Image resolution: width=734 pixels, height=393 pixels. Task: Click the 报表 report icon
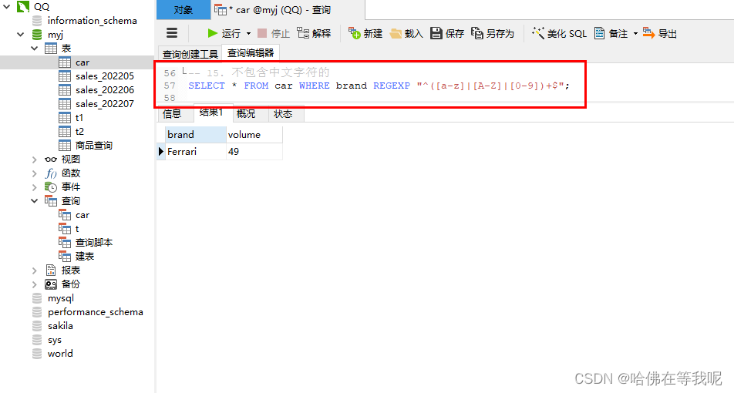point(51,270)
